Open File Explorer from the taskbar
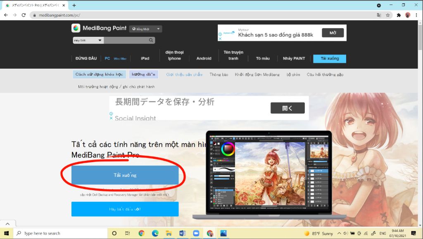Viewport: 423px width, 239px height. click(x=169, y=233)
